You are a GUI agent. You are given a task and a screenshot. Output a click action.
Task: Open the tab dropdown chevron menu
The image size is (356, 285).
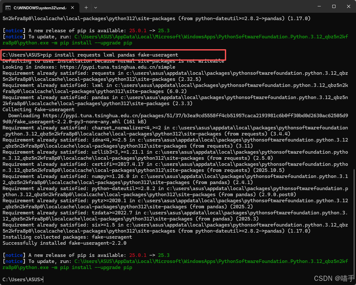95,7
